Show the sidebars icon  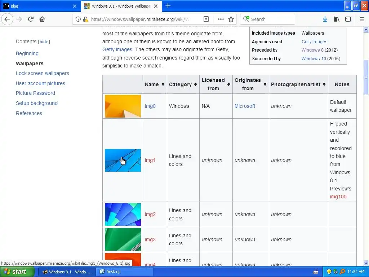point(348,19)
